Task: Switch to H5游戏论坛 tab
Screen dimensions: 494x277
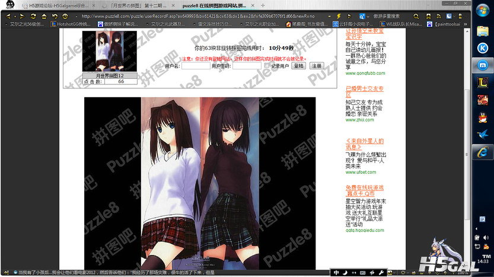Action: (58, 5)
